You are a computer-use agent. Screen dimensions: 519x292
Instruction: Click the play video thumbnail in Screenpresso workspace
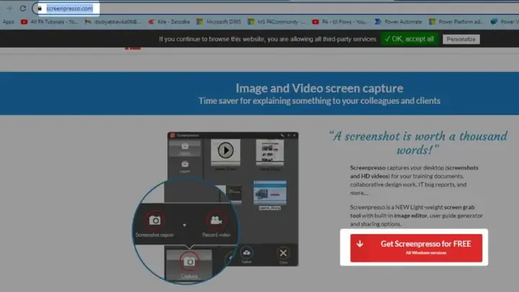coord(226,151)
